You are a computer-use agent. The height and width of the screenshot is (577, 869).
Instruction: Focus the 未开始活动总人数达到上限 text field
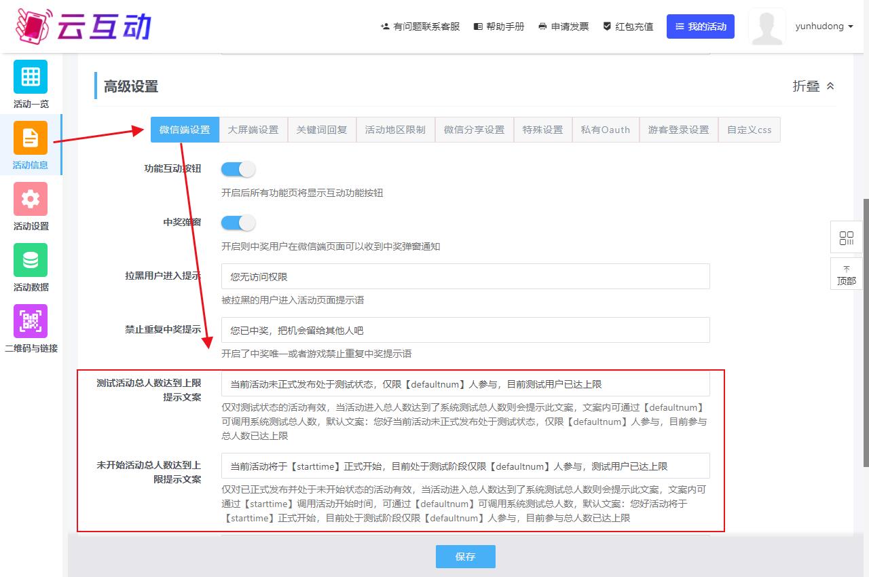coord(466,466)
